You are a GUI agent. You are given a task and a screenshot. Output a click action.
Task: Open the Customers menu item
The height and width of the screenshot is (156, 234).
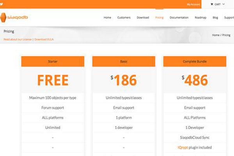coord(124,18)
